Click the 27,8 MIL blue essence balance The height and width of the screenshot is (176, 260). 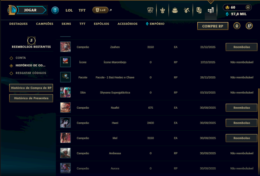tap(236, 14)
